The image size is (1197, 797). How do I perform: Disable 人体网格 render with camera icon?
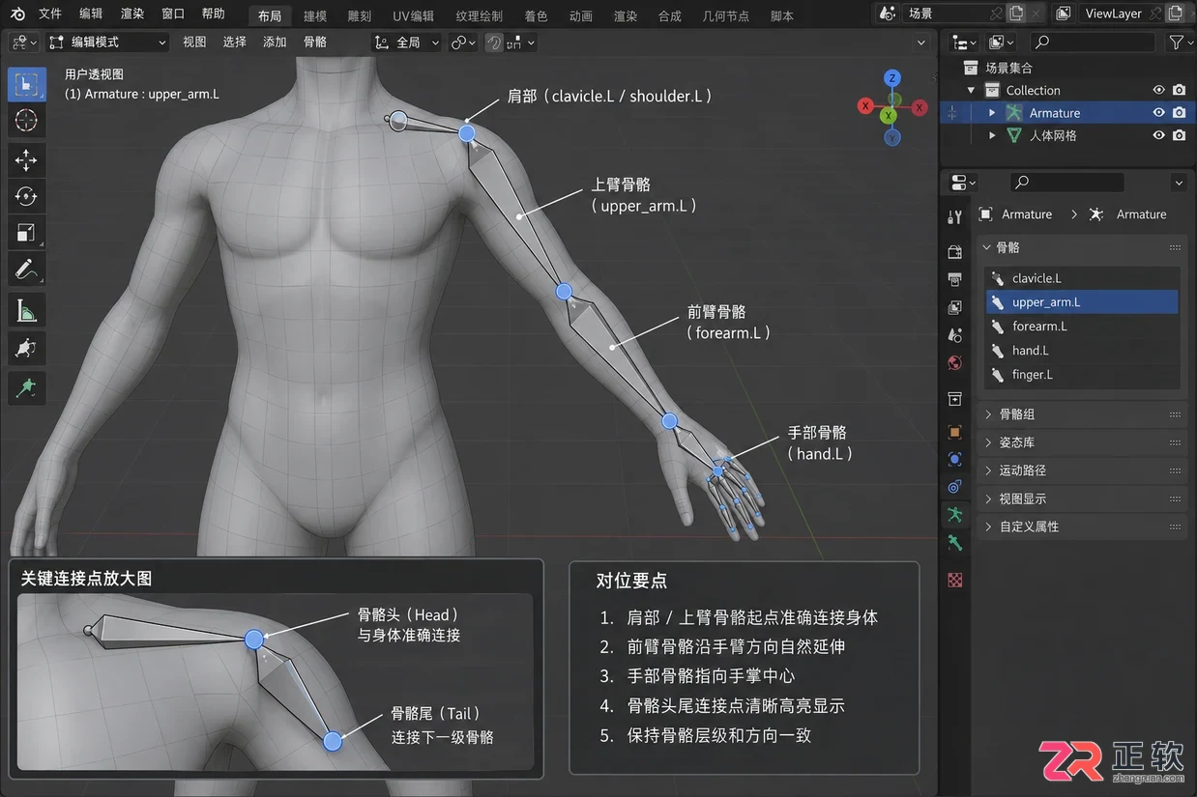[1180, 136]
